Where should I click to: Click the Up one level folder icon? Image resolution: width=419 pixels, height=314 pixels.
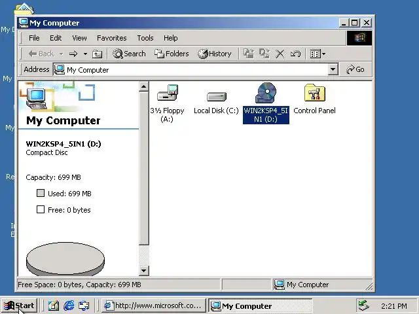pyautogui.click(x=97, y=54)
